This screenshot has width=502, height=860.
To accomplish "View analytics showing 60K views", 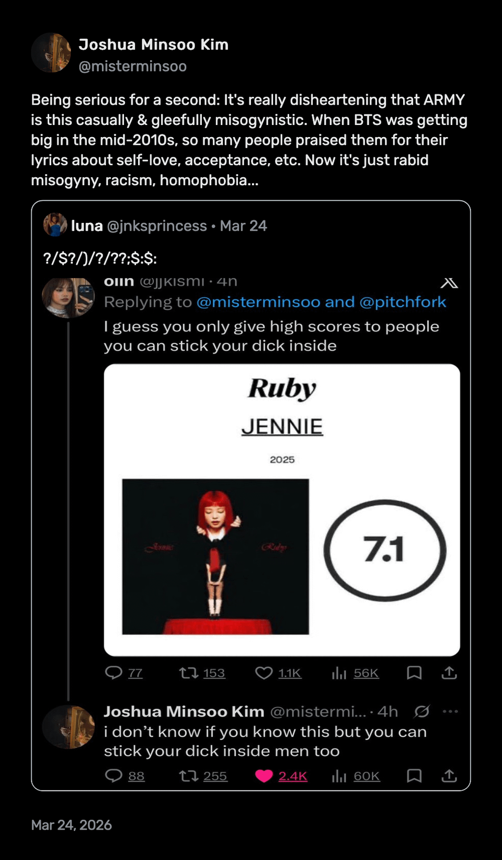I will click(x=339, y=776).
